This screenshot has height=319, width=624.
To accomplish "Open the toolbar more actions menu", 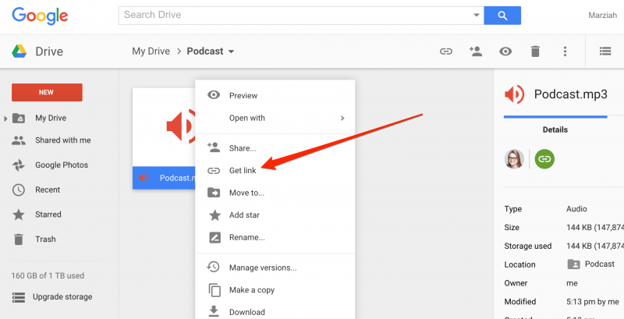I will [x=565, y=51].
